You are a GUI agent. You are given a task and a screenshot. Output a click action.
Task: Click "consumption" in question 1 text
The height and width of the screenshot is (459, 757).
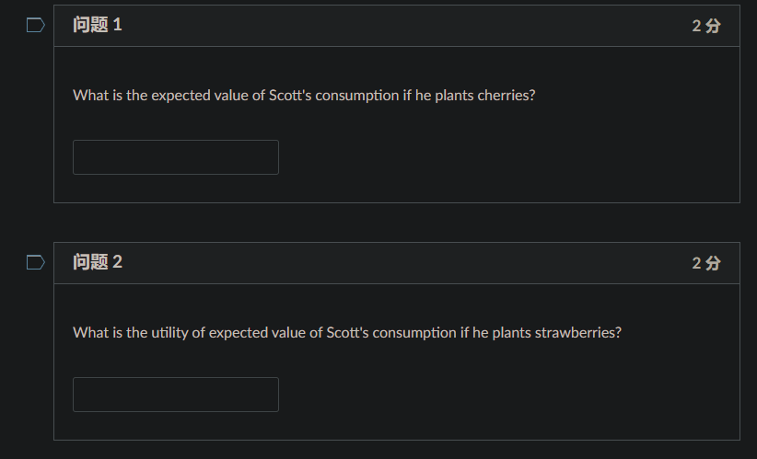(x=357, y=96)
